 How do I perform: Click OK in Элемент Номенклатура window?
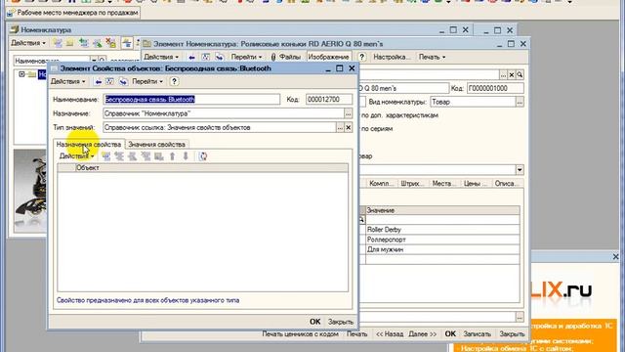[x=450, y=334]
